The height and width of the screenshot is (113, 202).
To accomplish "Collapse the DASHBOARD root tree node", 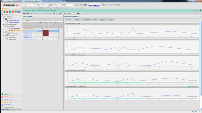I will (x=2, y=17).
